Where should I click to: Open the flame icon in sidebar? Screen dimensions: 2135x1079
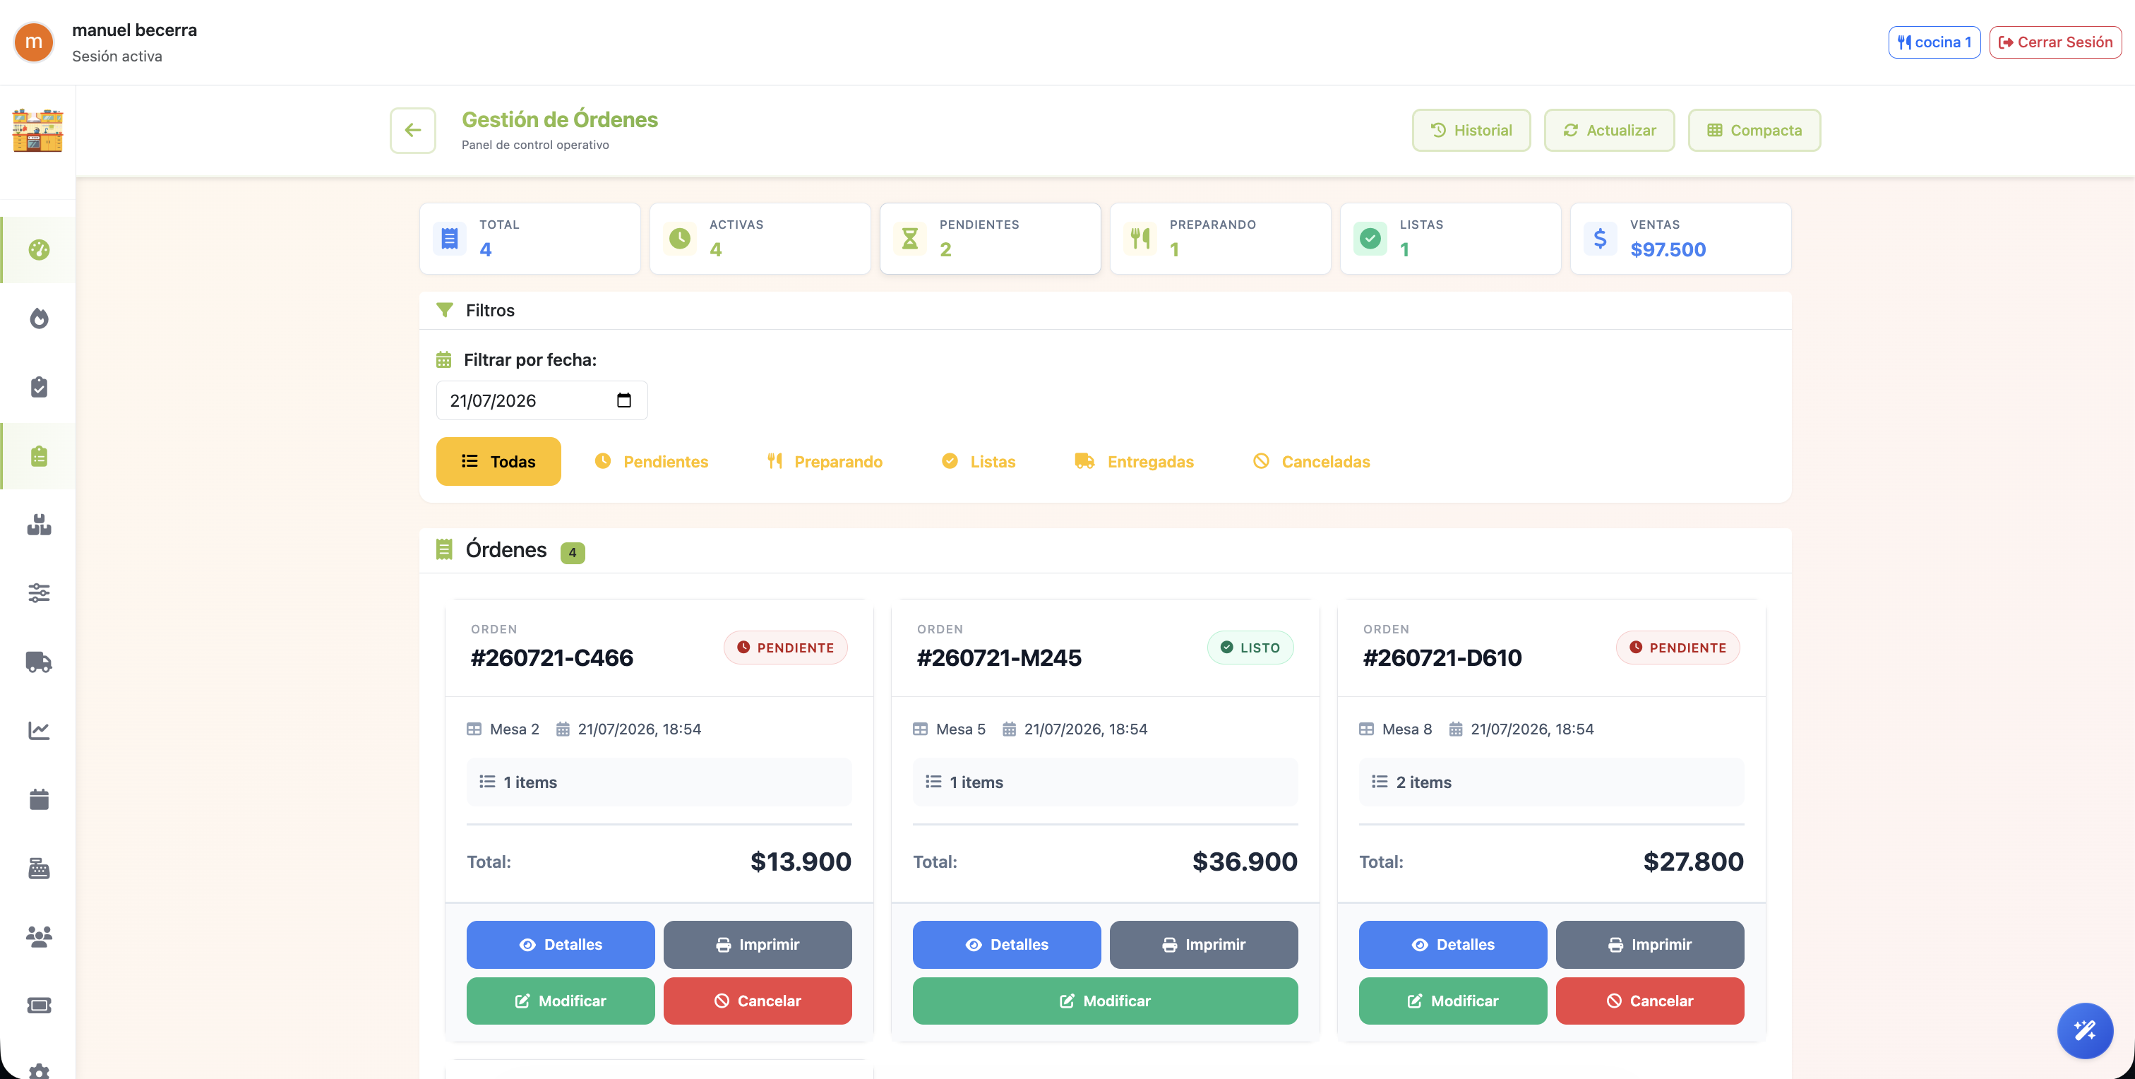39,318
